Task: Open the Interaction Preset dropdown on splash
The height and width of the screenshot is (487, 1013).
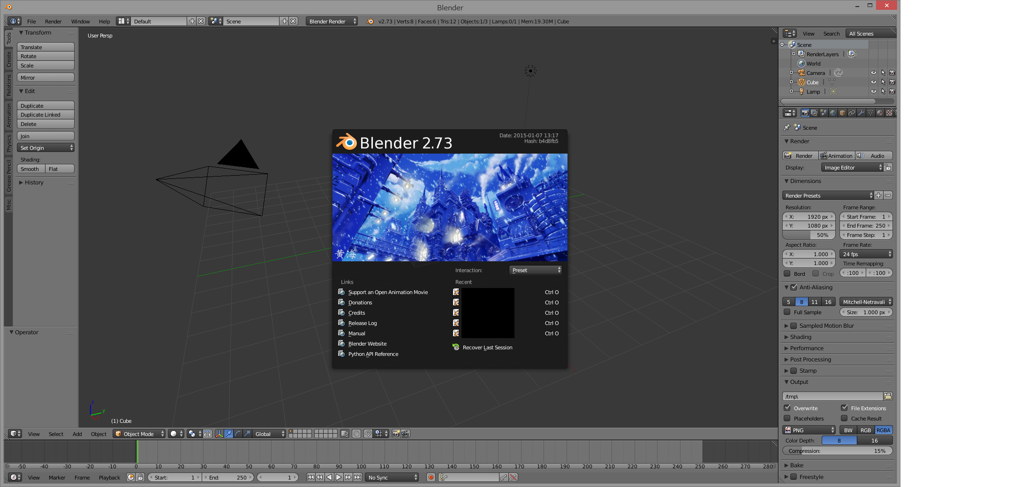Action: [x=536, y=270]
